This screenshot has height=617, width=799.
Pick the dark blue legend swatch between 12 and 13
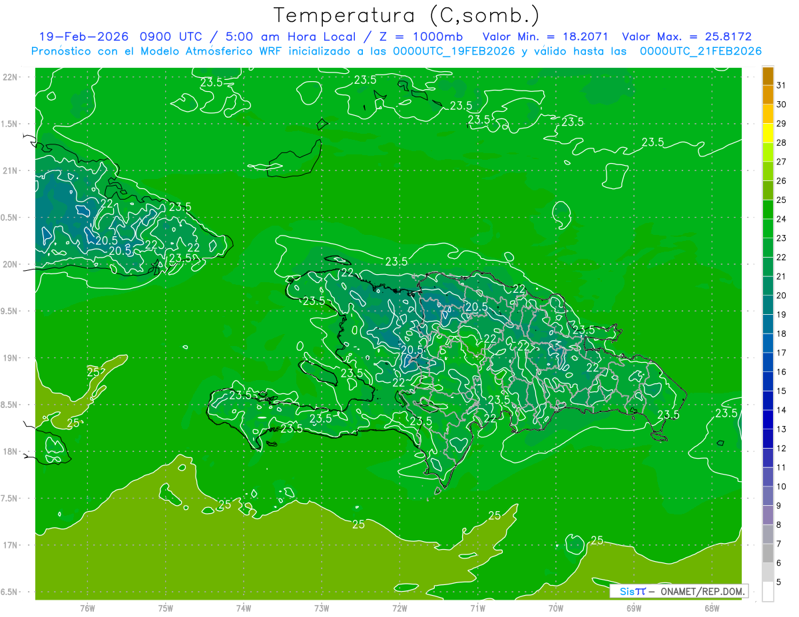coord(768,439)
